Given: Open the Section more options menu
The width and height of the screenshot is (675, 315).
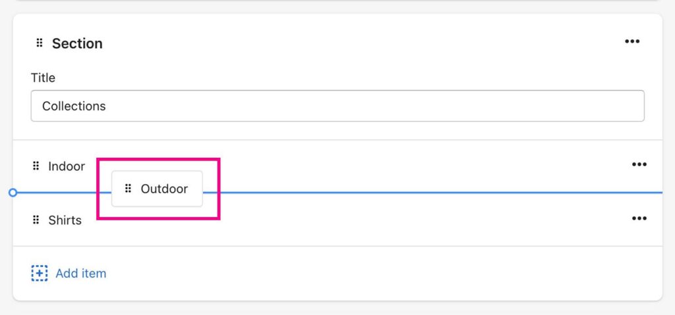Looking at the screenshot, I should click(x=632, y=41).
